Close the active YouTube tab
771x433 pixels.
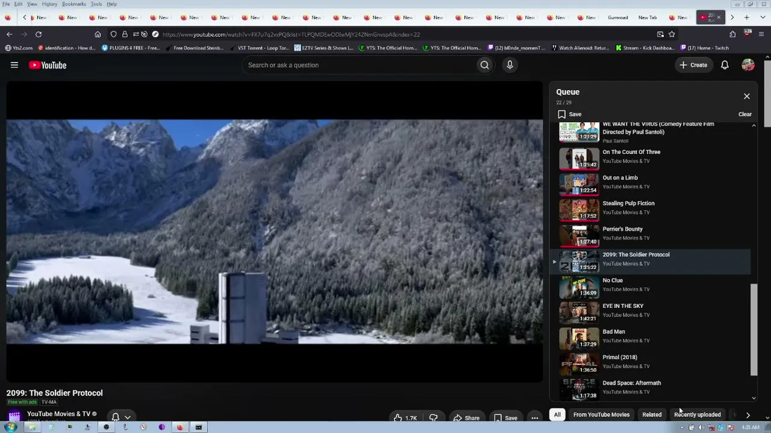(719, 17)
